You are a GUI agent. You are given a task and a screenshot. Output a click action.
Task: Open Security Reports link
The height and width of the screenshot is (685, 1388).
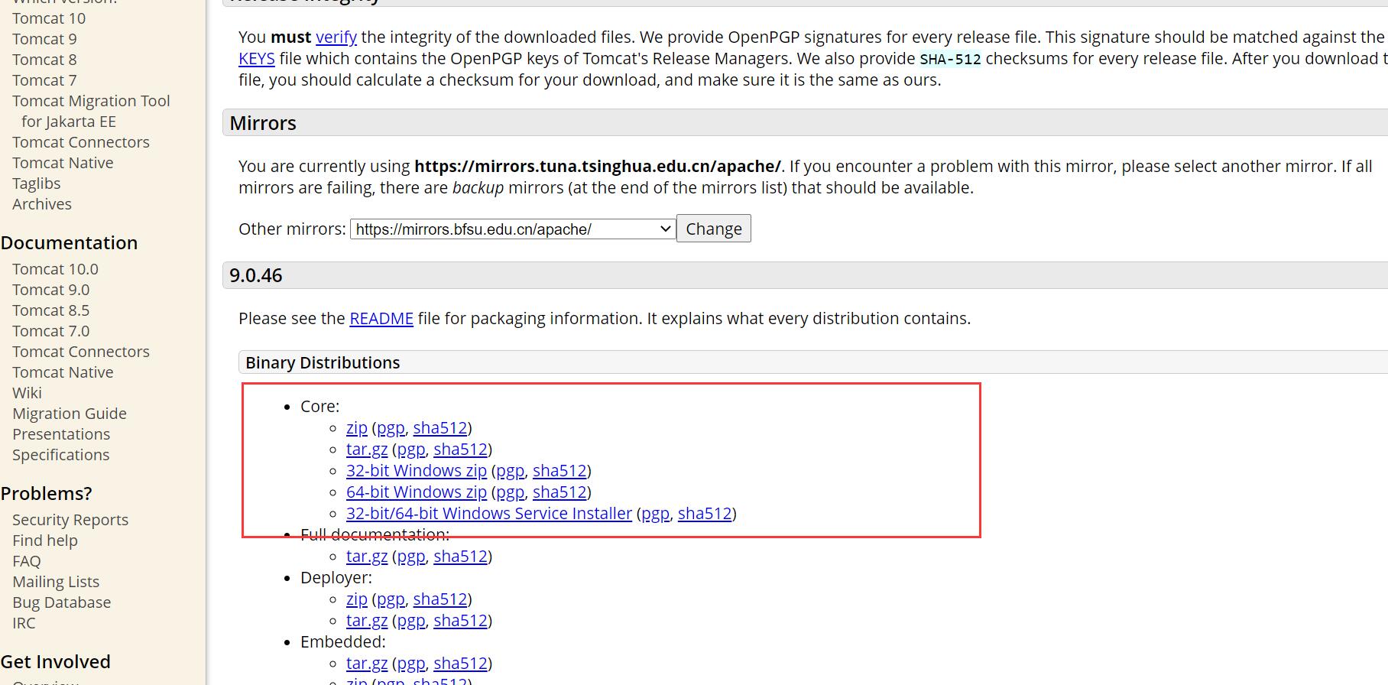pos(70,520)
